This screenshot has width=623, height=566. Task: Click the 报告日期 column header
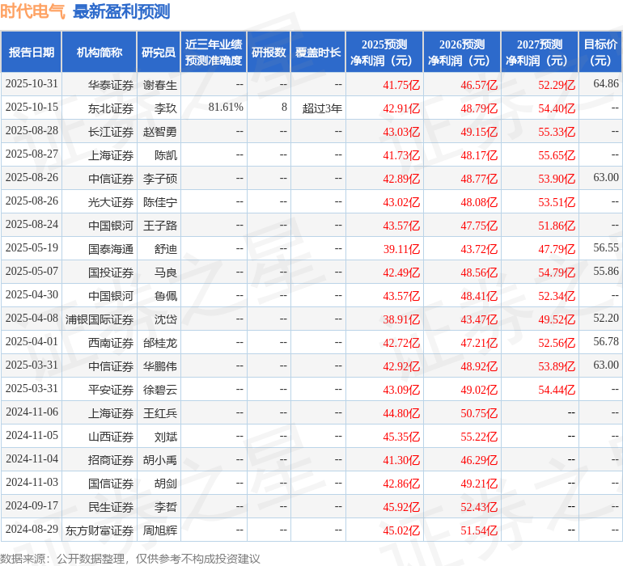click(32, 53)
